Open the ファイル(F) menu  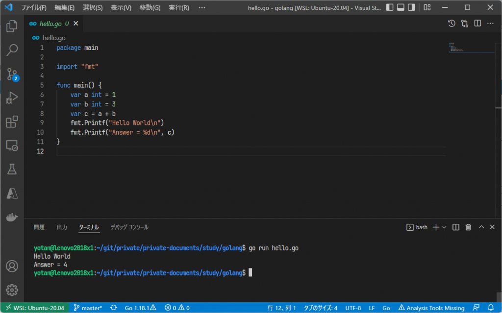(34, 8)
